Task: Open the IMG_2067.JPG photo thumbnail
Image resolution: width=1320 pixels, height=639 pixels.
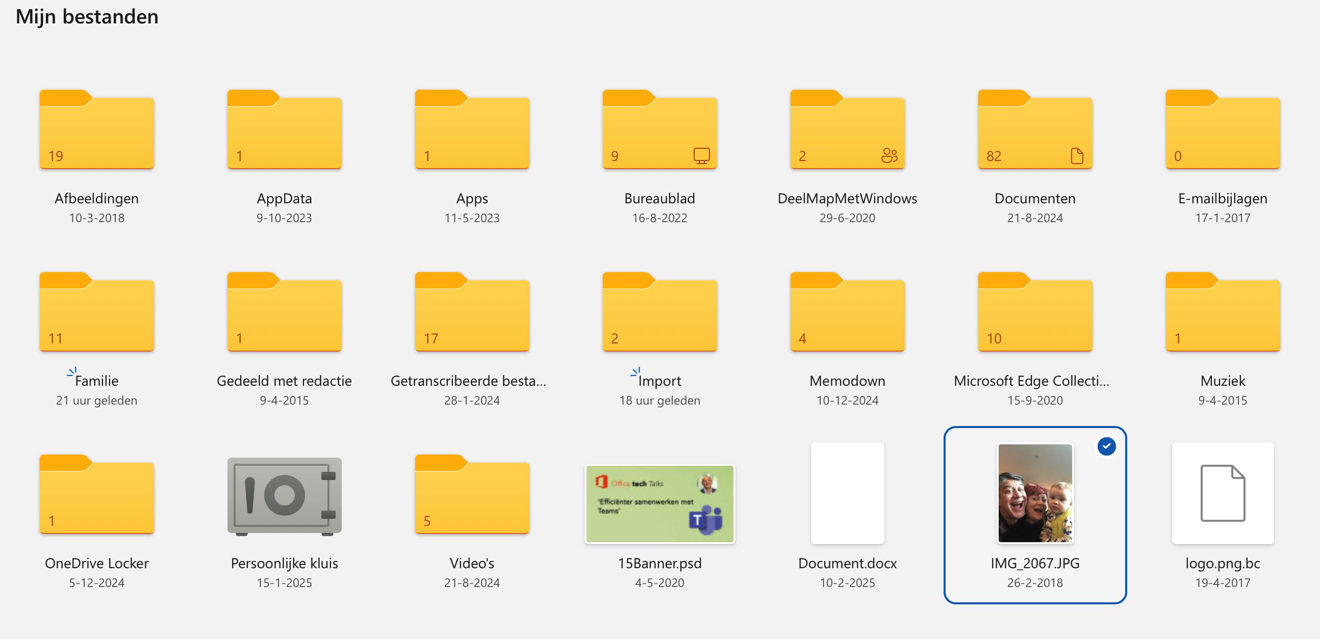Action: click(x=1034, y=493)
